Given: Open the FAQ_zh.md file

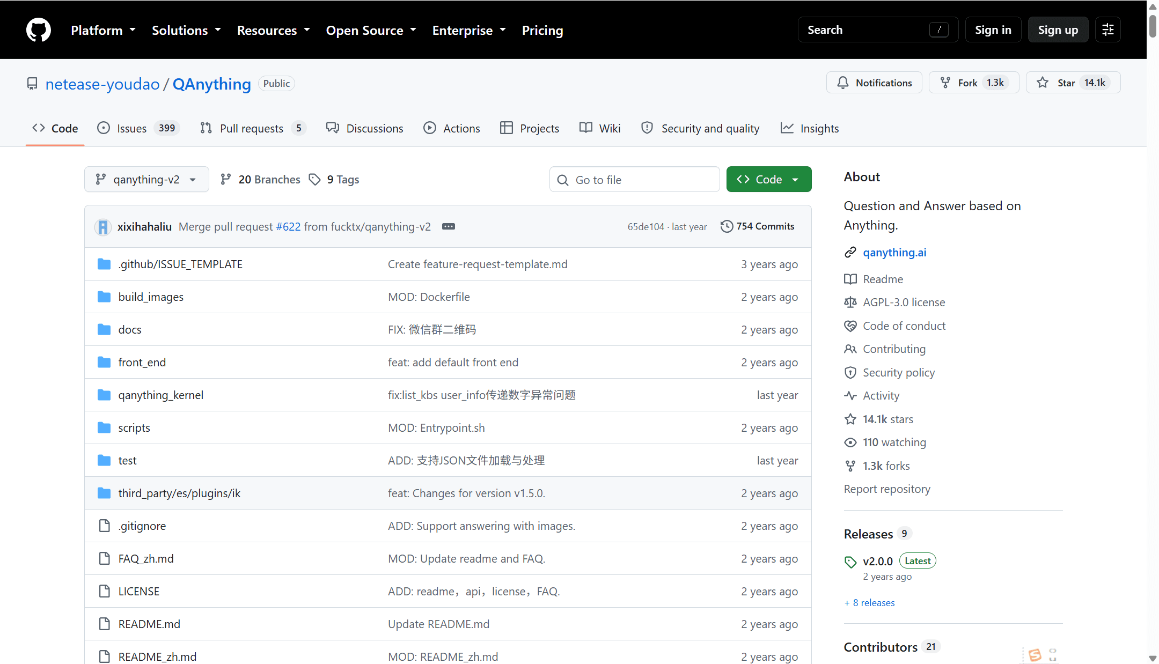Looking at the screenshot, I should coord(146,559).
